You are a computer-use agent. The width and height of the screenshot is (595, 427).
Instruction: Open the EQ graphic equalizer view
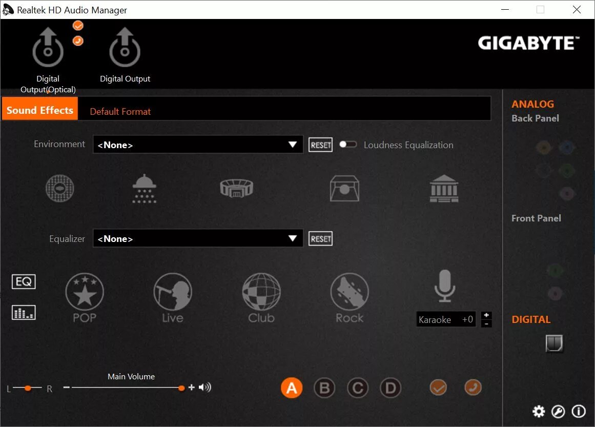24,281
